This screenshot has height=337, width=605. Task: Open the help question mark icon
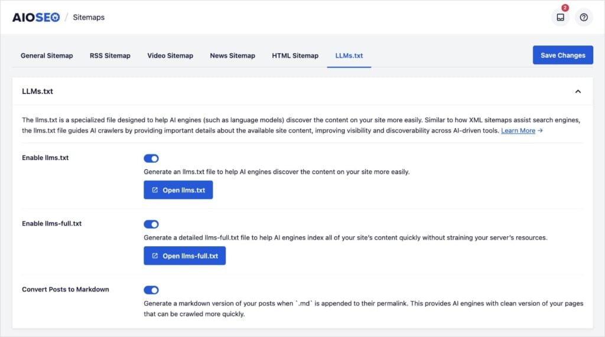tap(584, 17)
